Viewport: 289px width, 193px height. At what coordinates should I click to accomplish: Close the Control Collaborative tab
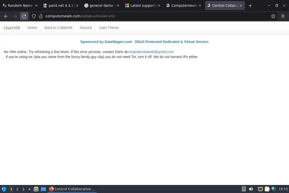tap(241, 6)
